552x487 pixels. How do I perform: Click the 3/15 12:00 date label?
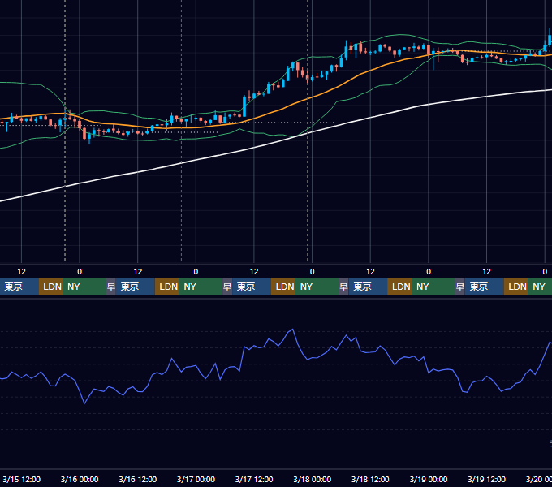(x=21, y=479)
